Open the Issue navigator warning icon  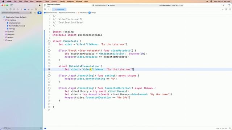(21, 9)
